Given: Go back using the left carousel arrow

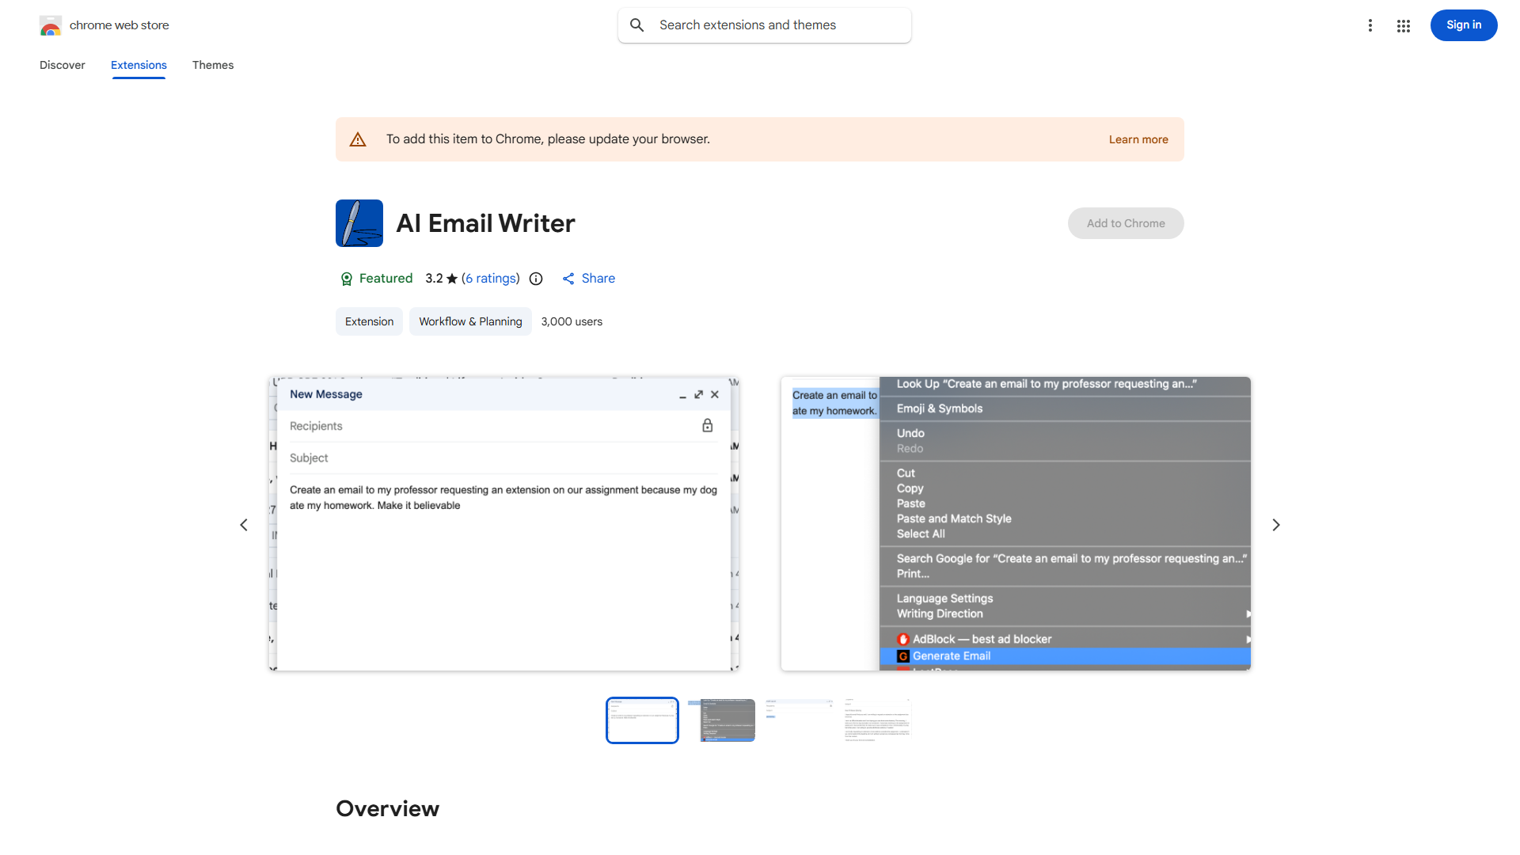Looking at the screenshot, I should [244, 524].
